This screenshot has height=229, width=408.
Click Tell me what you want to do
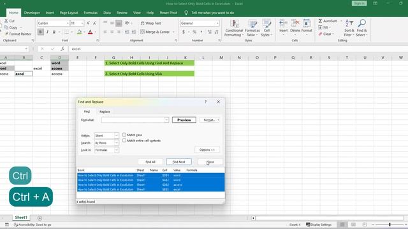pyautogui.click(x=212, y=13)
